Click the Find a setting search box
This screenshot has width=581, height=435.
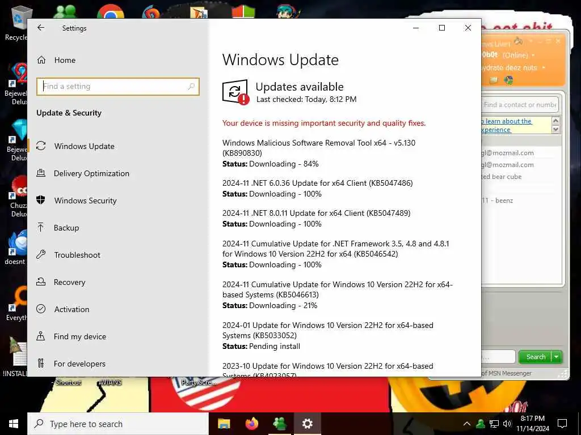coord(118,87)
